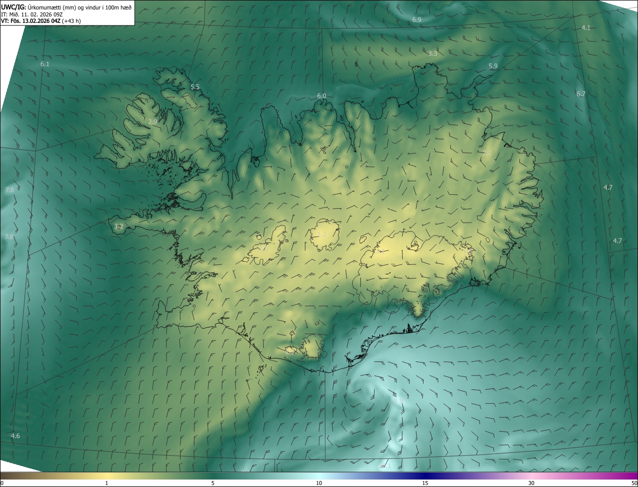Click the 1.2 value label on the glacier
638x487 pixels.
coord(321,234)
